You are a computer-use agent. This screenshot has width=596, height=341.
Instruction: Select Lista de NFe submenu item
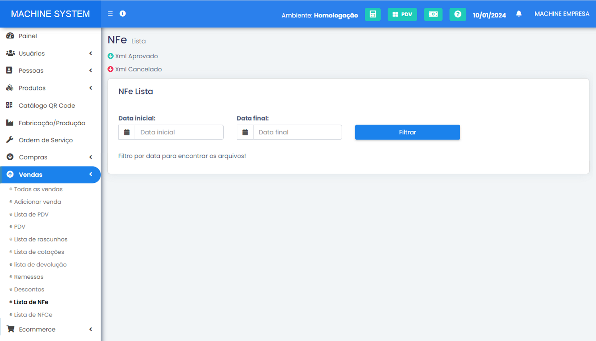31,302
